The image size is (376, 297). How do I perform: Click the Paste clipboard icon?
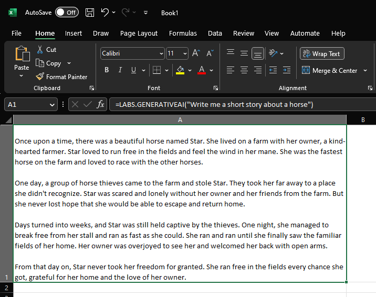point(22,53)
